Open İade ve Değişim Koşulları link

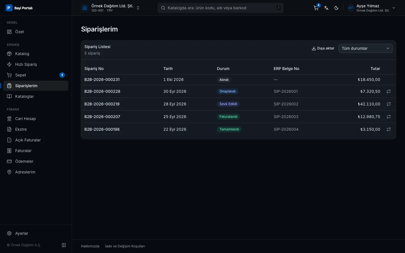pos(125,246)
